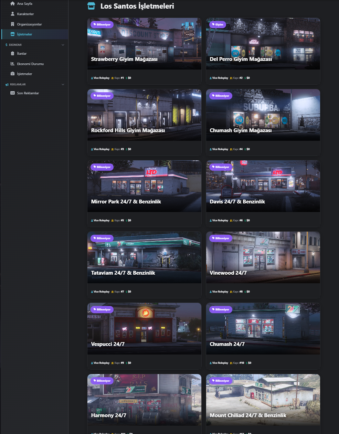Image resolution: width=339 pixels, height=434 pixels.
Task: Click the Tataviam 24/7 & Benzinlik store image
Action: 144,257
